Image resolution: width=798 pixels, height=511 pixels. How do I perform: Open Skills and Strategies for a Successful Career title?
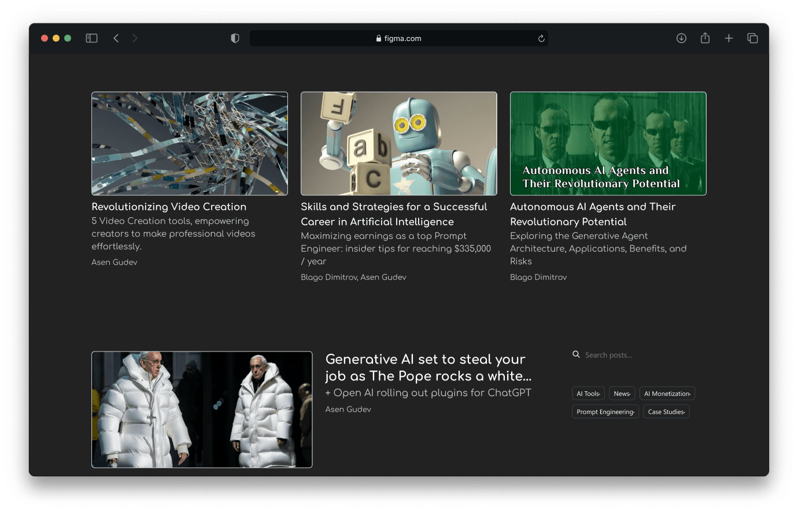coord(394,214)
